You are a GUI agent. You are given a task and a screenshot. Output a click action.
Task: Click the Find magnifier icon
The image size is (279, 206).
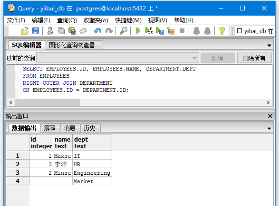click(x=124, y=31)
